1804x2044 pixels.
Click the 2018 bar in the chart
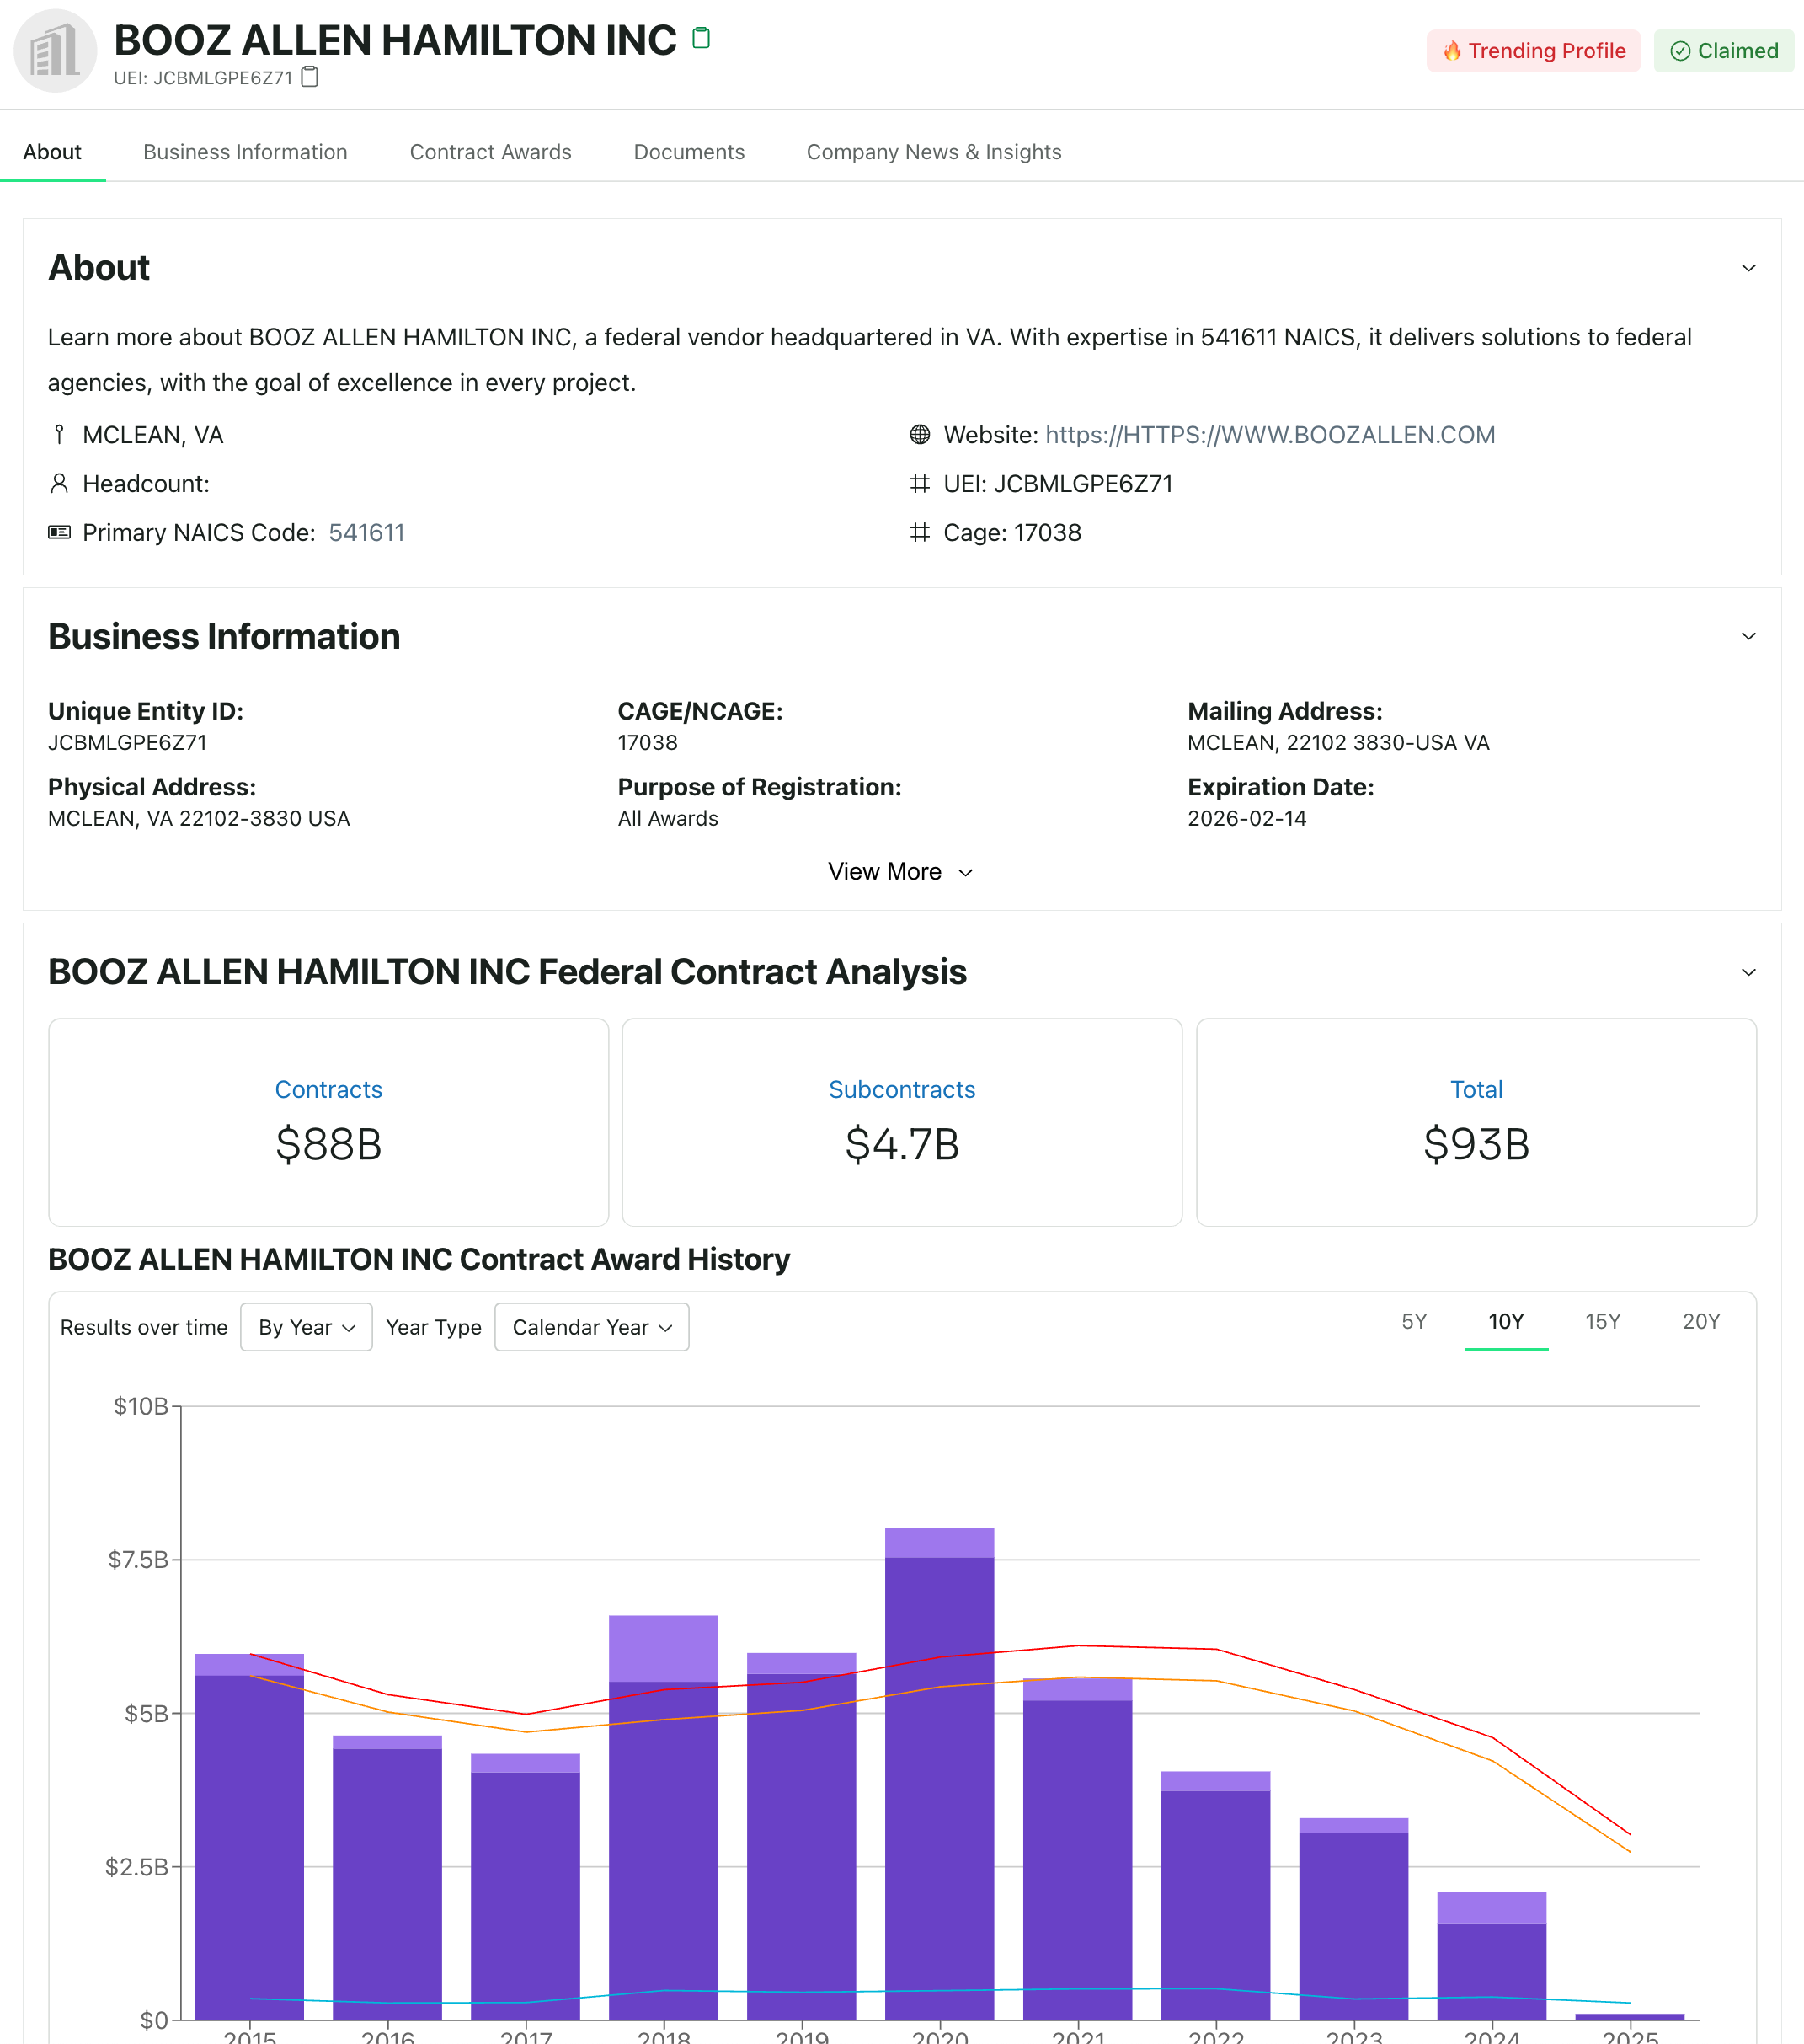pyautogui.click(x=664, y=1817)
